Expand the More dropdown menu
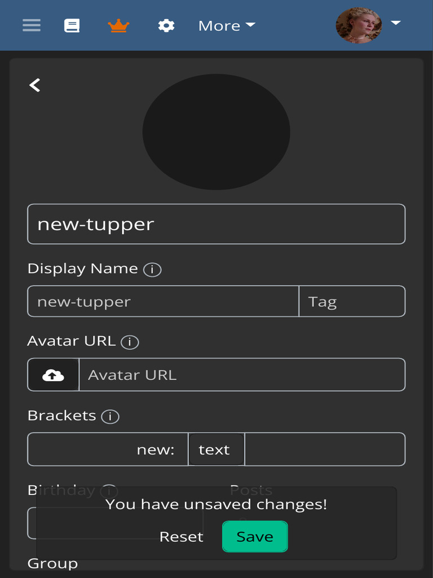Screen dimensions: 433x578 [227, 25]
